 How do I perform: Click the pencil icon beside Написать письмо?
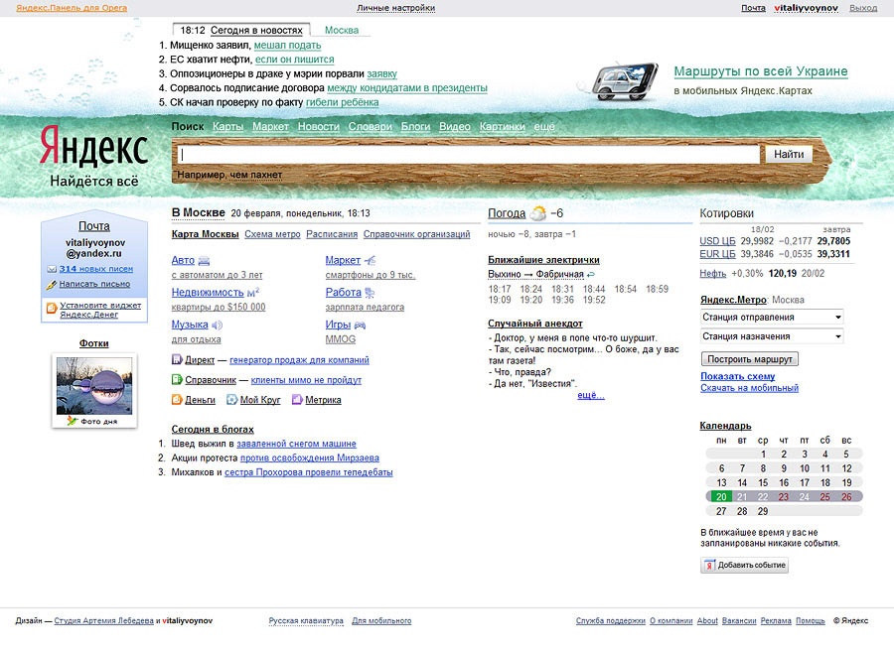52,285
